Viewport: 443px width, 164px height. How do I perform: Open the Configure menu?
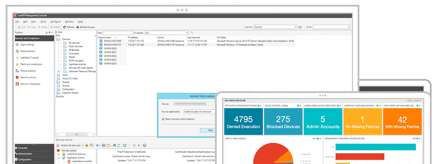tap(55, 21)
